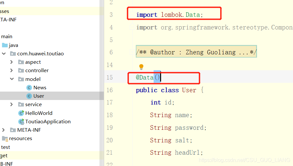This screenshot has height=166, width=293.
Task: Click the aspect package folder icon
Action: click(21, 62)
